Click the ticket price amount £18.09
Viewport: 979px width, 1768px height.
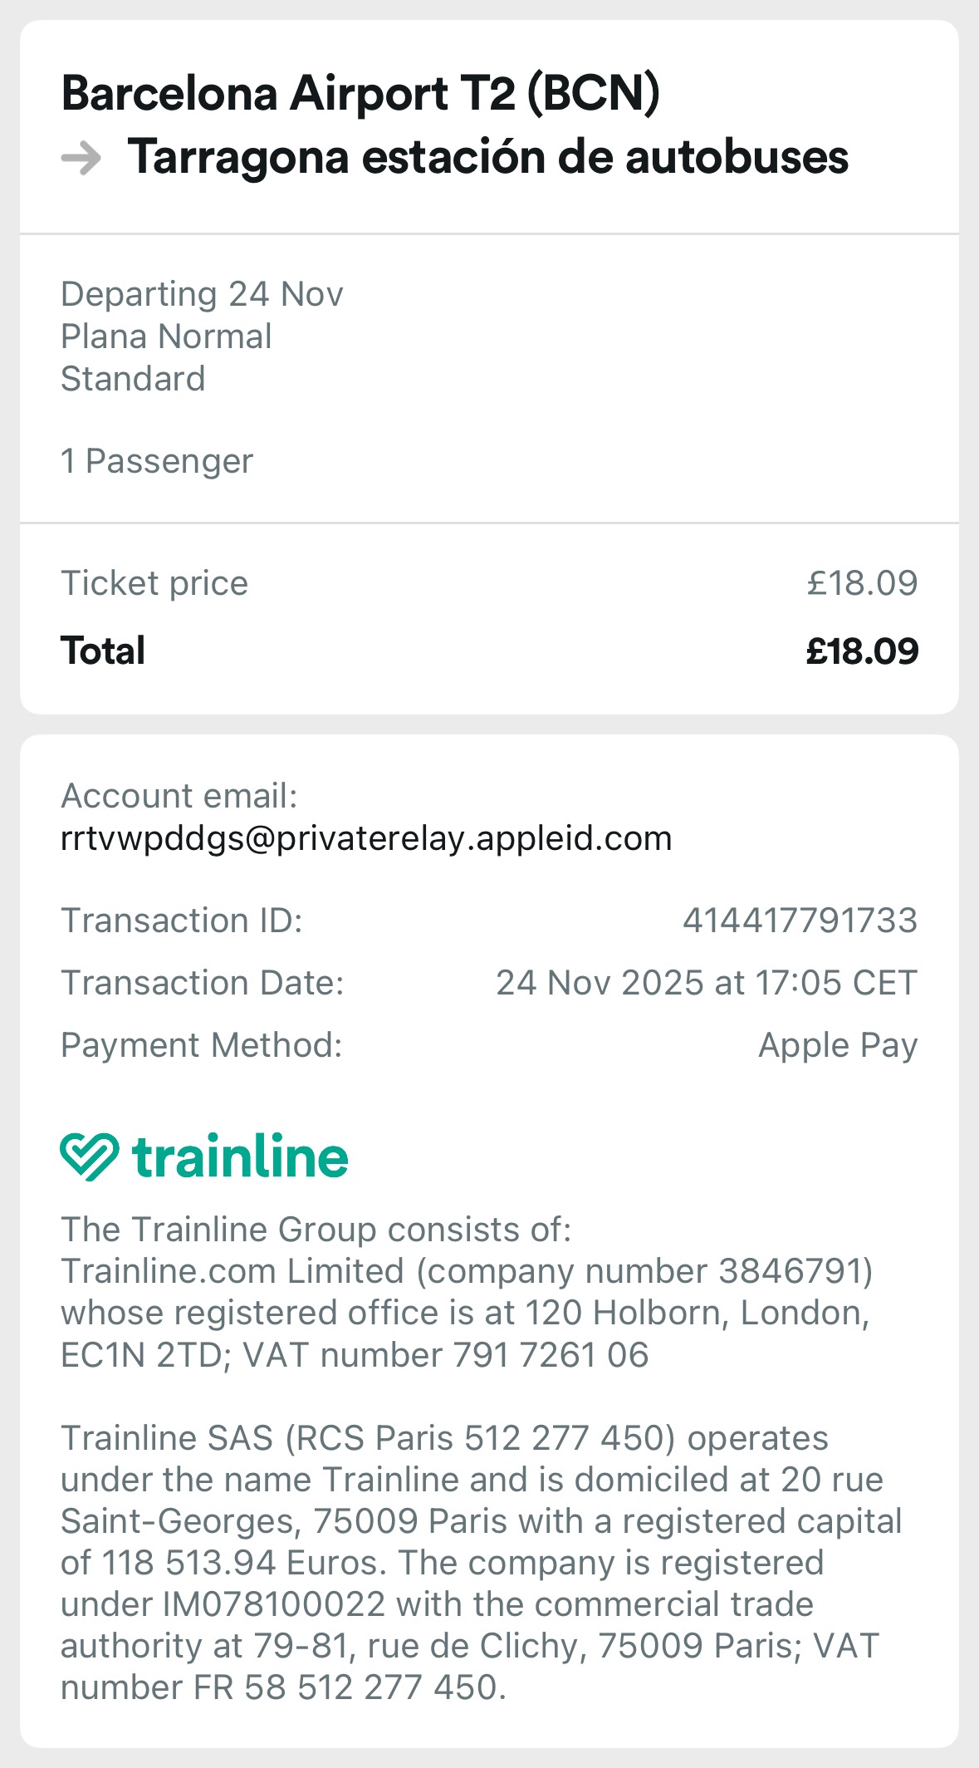click(x=862, y=583)
